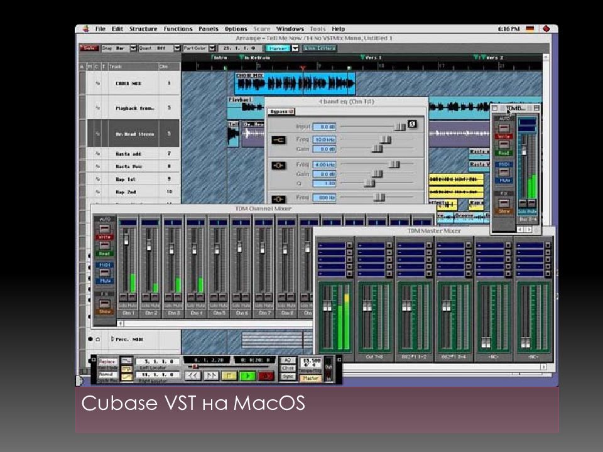
Task: Click the Left Locator position field
Action: pos(158,362)
